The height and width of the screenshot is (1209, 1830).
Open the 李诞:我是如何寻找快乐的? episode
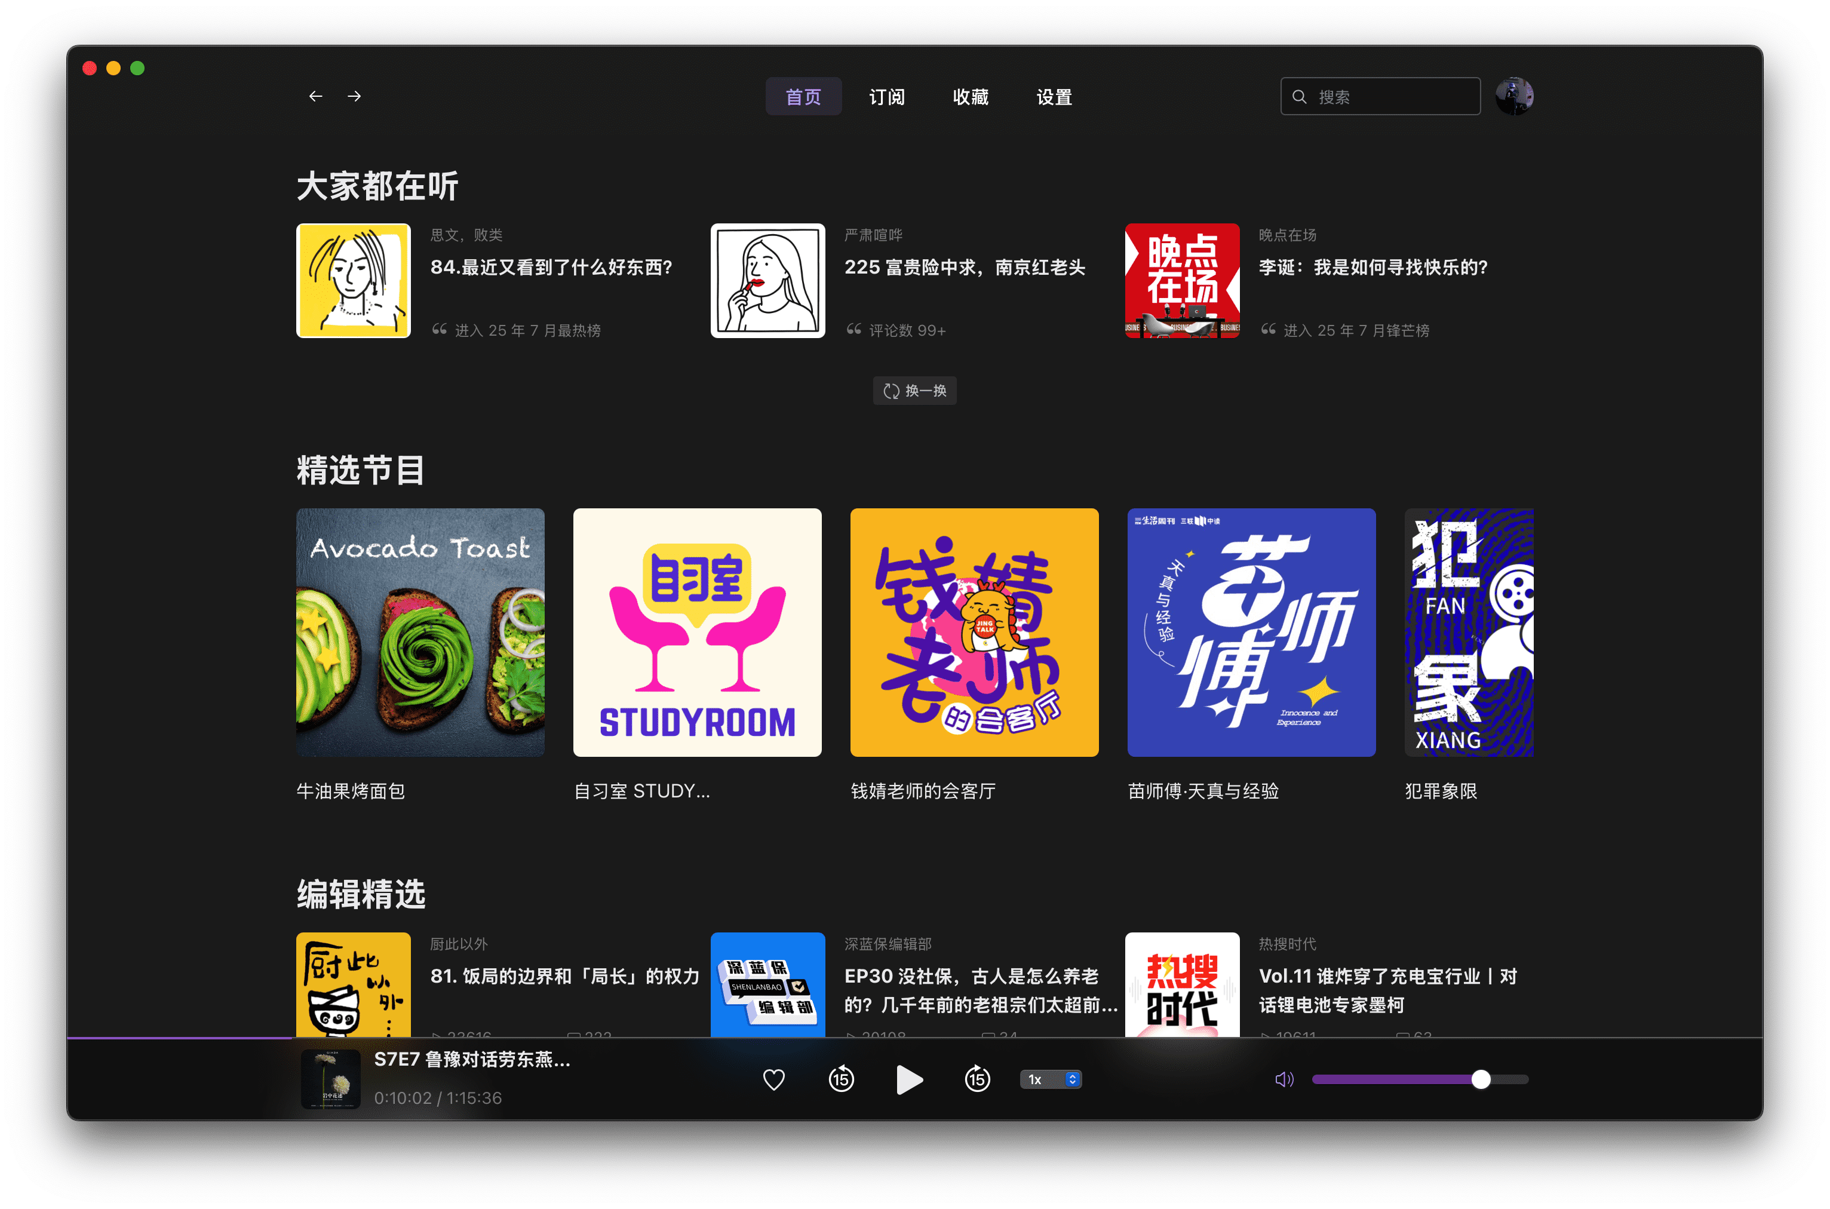(x=1373, y=268)
